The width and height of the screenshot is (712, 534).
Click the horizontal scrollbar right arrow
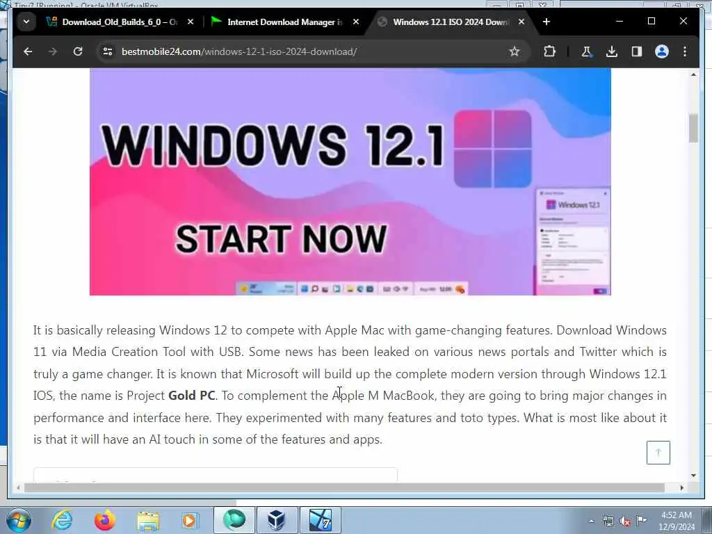click(681, 487)
